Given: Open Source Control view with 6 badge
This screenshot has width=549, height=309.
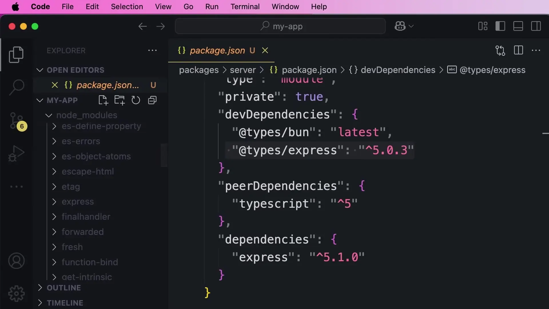Looking at the screenshot, I should (17, 121).
